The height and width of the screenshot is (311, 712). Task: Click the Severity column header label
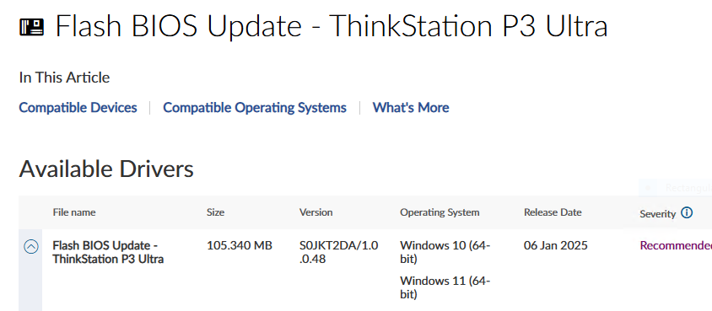658,213
